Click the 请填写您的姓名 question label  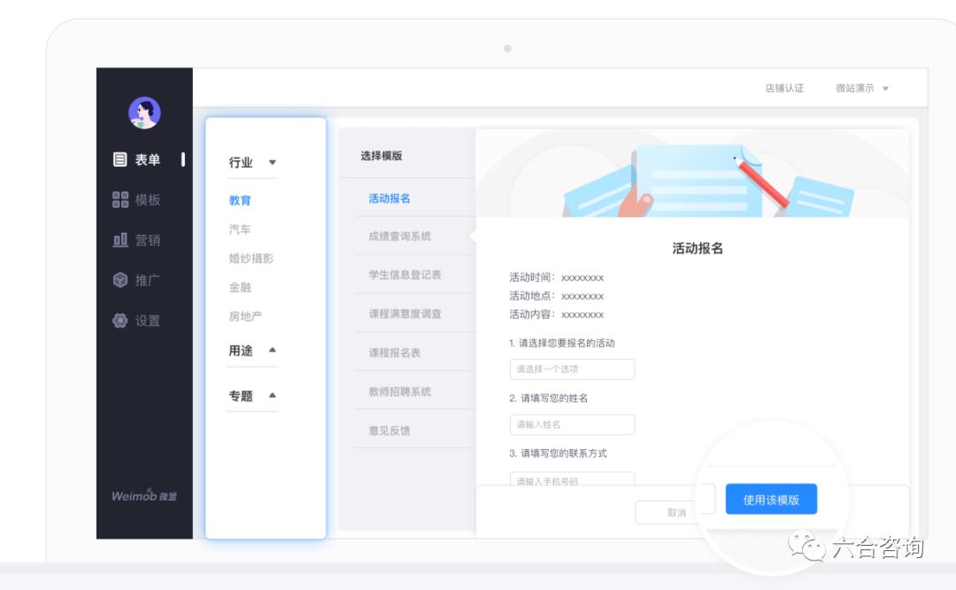(549, 398)
